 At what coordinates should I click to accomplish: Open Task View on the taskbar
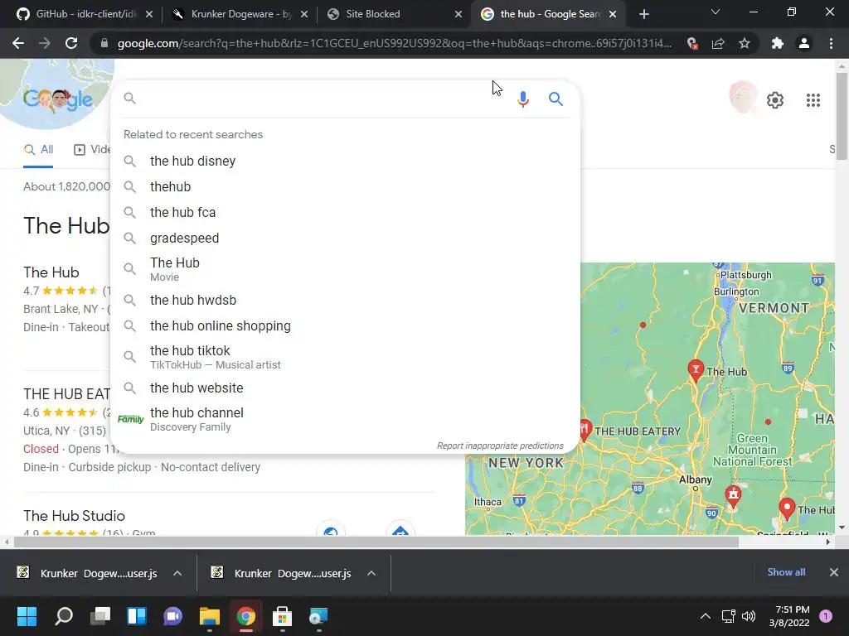(x=100, y=616)
